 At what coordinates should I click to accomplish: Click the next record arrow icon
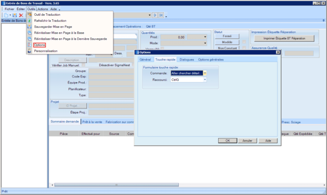(155, 15)
